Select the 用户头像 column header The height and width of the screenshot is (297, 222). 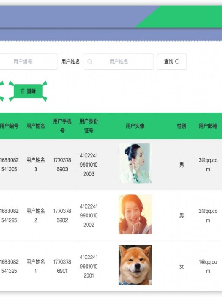[135, 126]
